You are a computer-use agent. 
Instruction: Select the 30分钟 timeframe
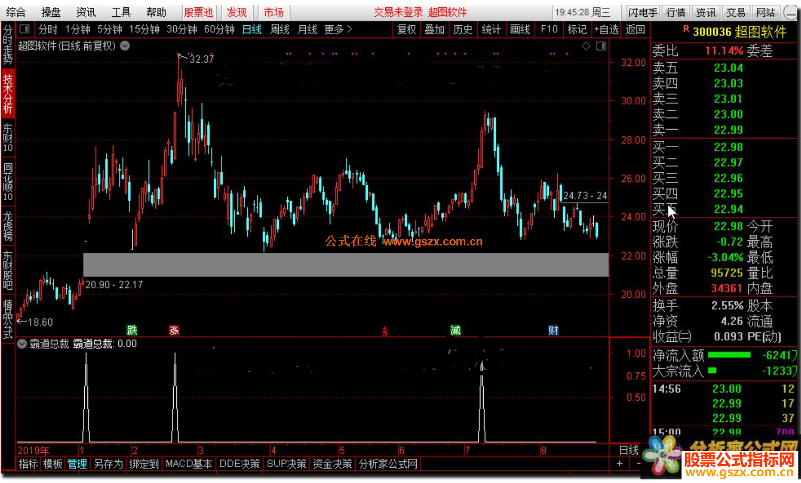[182, 29]
